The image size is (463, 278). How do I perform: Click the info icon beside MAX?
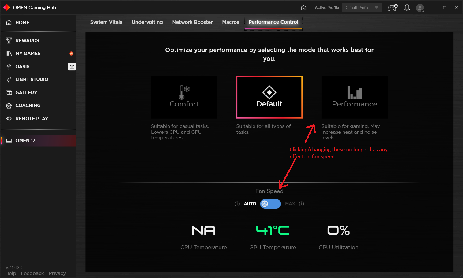(301, 204)
